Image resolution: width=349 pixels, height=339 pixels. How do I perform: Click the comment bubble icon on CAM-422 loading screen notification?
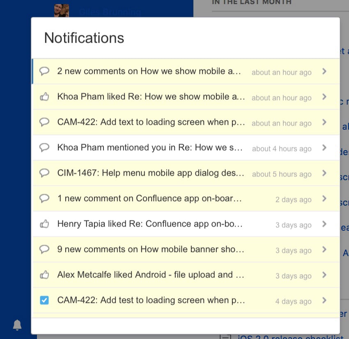tap(44, 121)
